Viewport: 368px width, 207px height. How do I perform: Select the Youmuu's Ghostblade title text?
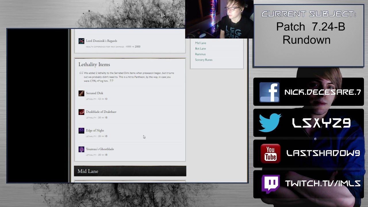100,149
